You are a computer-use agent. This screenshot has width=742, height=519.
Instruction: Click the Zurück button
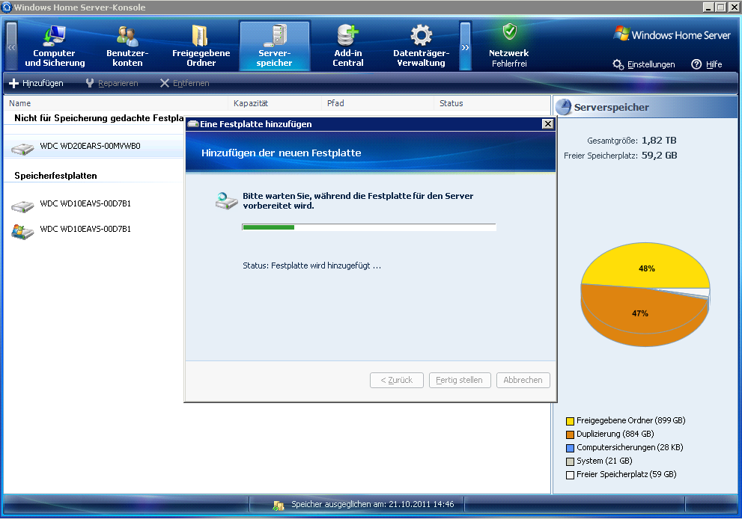coord(397,380)
